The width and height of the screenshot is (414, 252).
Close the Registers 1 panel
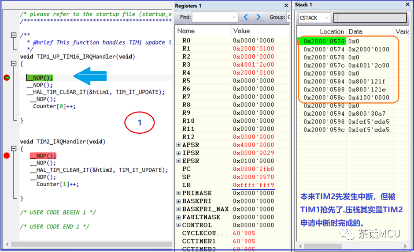click(x=286, y=6)
